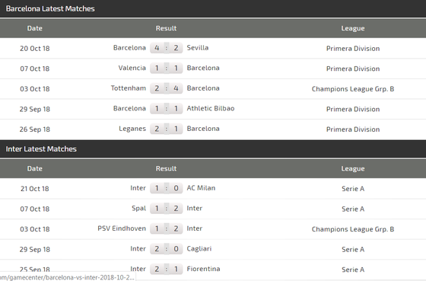This screenshot has width=426, height=281.
Task: Click the Athletic Bilbao team name
Action: [x=211, y=108]
